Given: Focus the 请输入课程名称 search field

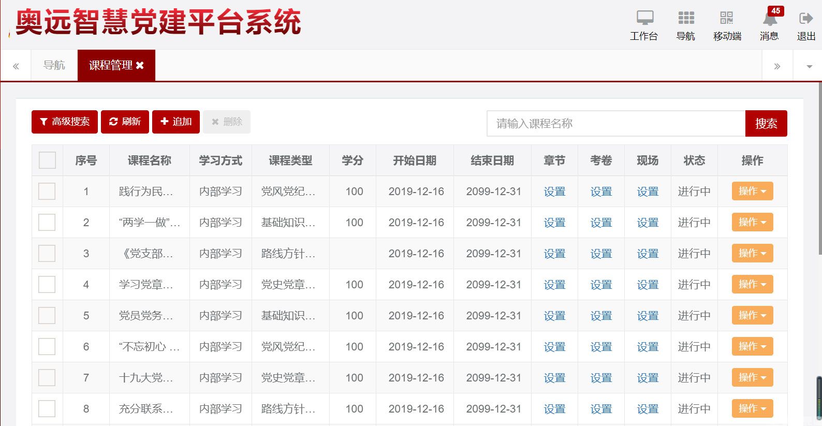Looking at the screenshot, I should point(616,123).
